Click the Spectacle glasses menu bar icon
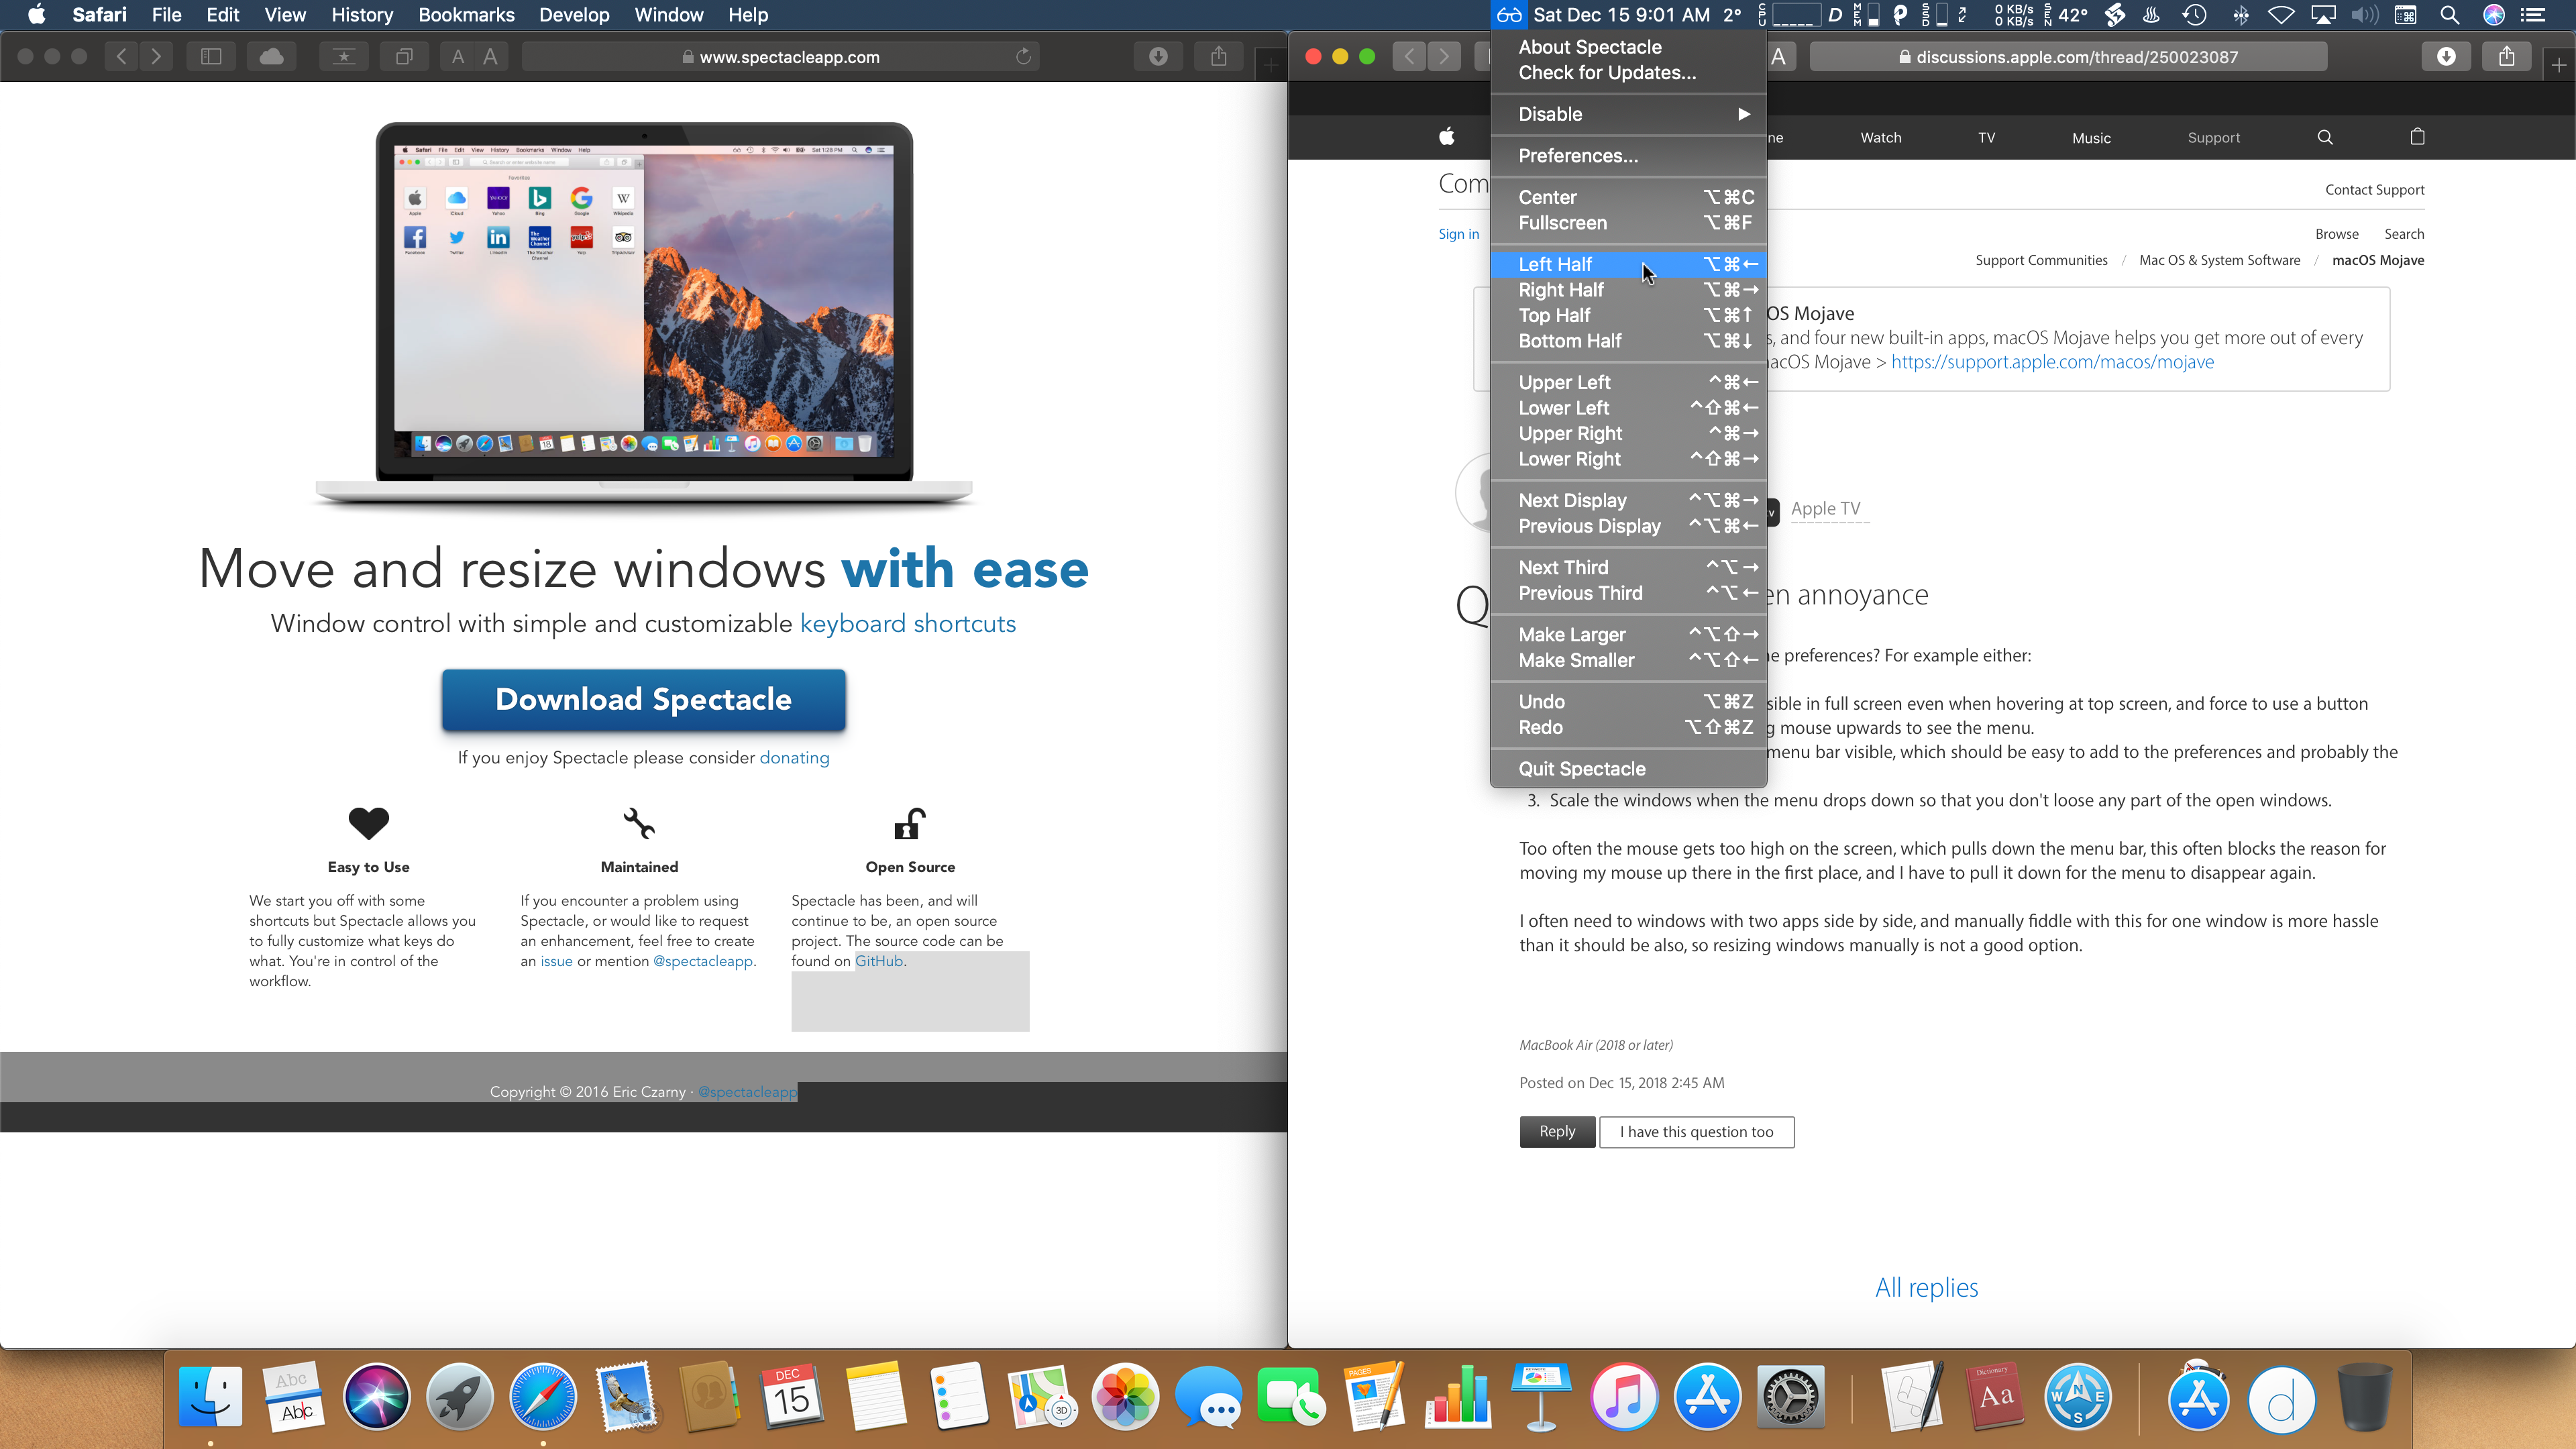2576x1449 pixels. (x=1509, y=15)
